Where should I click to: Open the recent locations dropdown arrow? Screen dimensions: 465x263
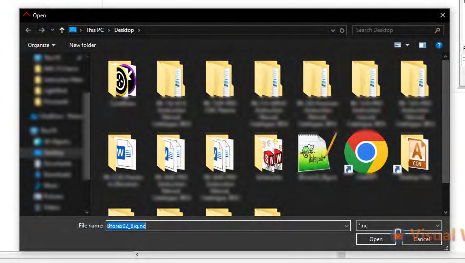click(x=52, y=30)
